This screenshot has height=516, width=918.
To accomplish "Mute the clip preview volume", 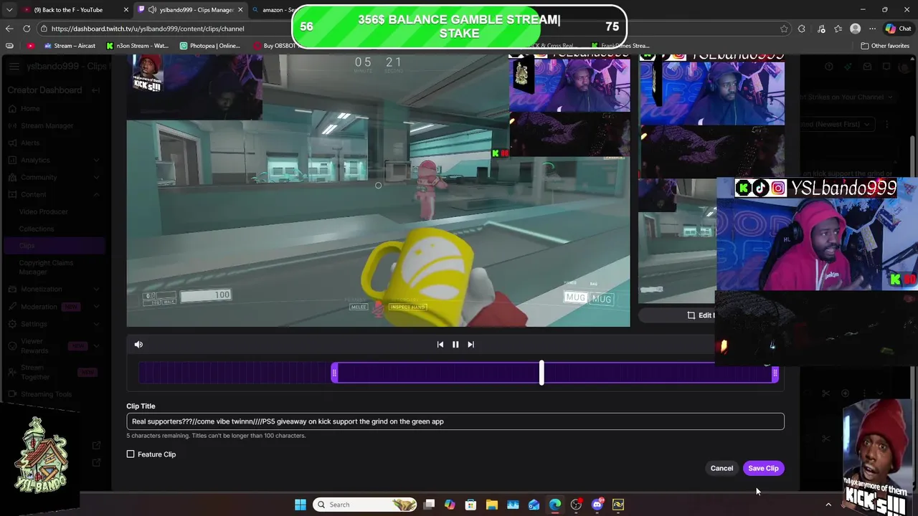I will pos(138,345).
